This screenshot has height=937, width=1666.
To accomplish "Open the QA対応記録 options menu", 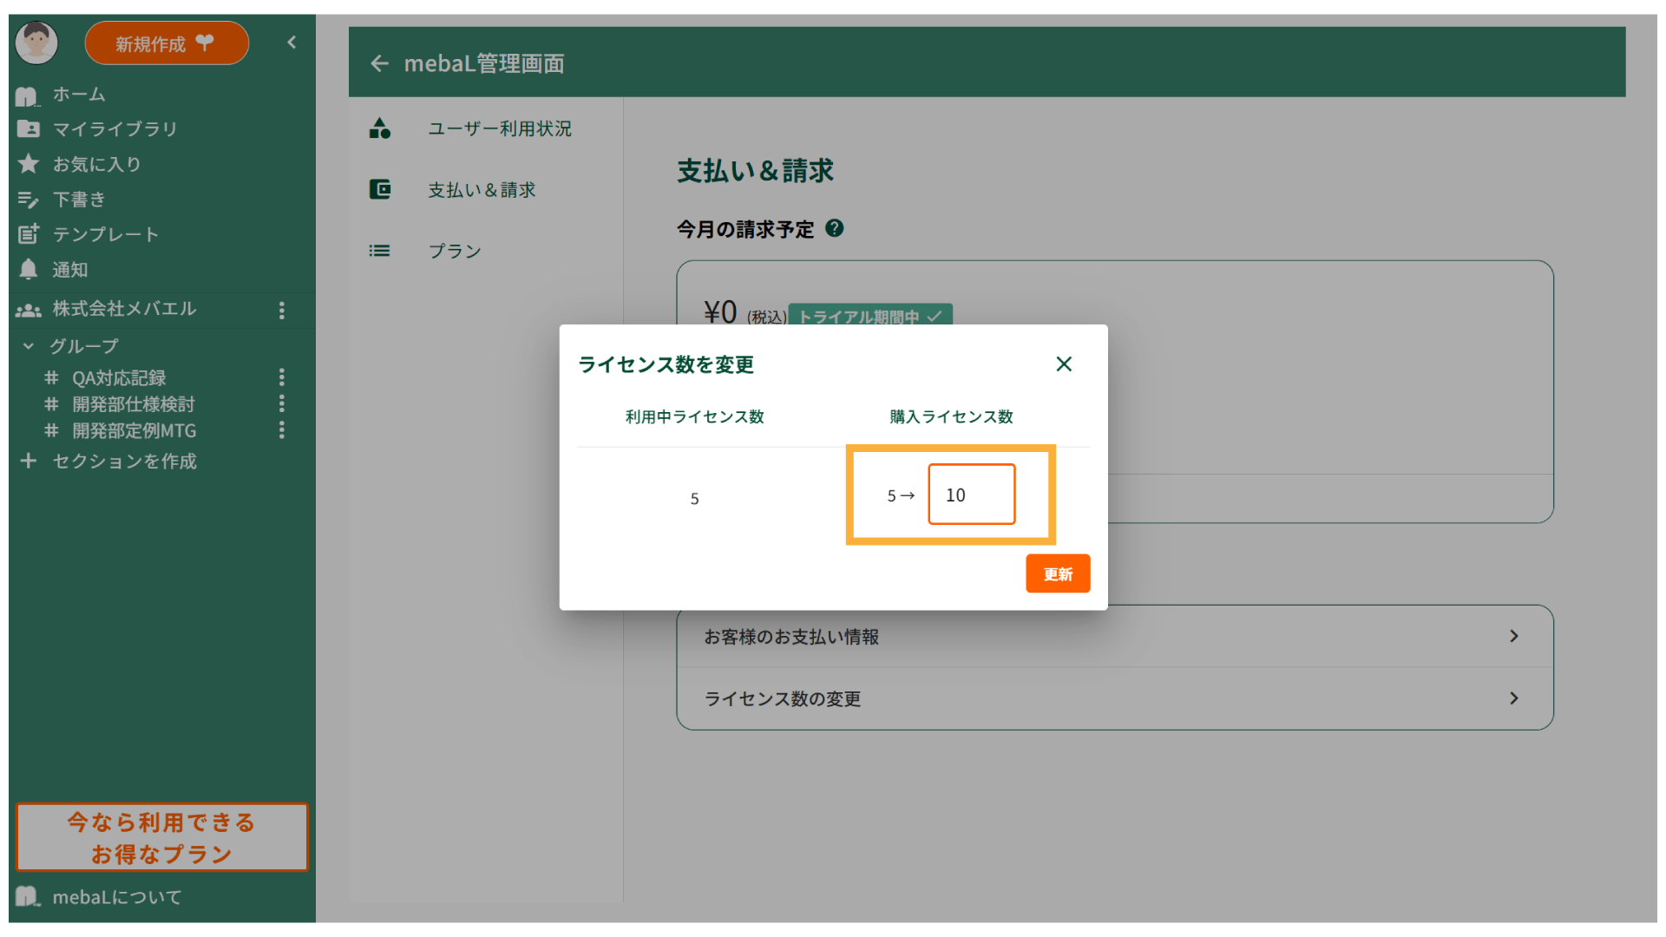I will coord(281,377).
